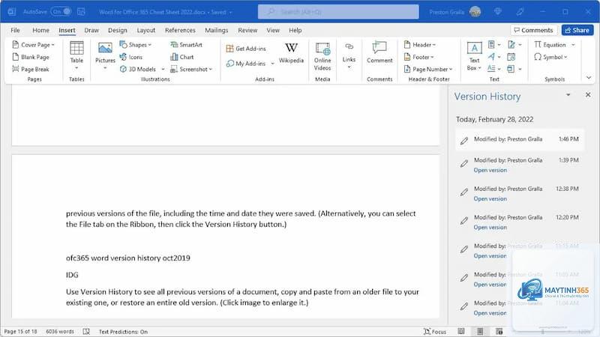The image size is (600, 337).
Task: Expand the 3D Models dropdown arrow
Action: click(163, 69)
